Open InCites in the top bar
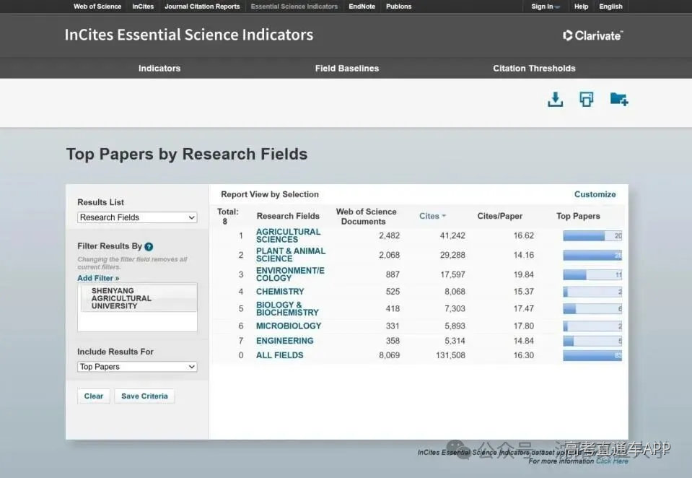The height and width of the screenshot is (478, 692). 143,6
